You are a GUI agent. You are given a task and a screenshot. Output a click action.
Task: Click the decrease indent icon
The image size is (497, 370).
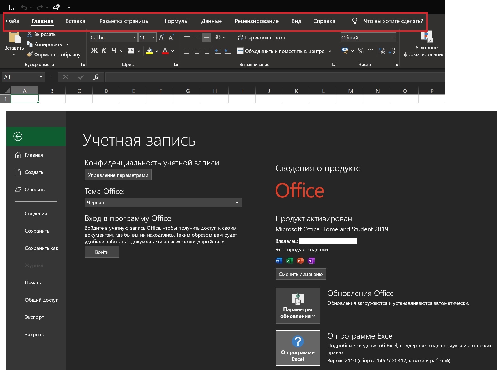[218, 51]
